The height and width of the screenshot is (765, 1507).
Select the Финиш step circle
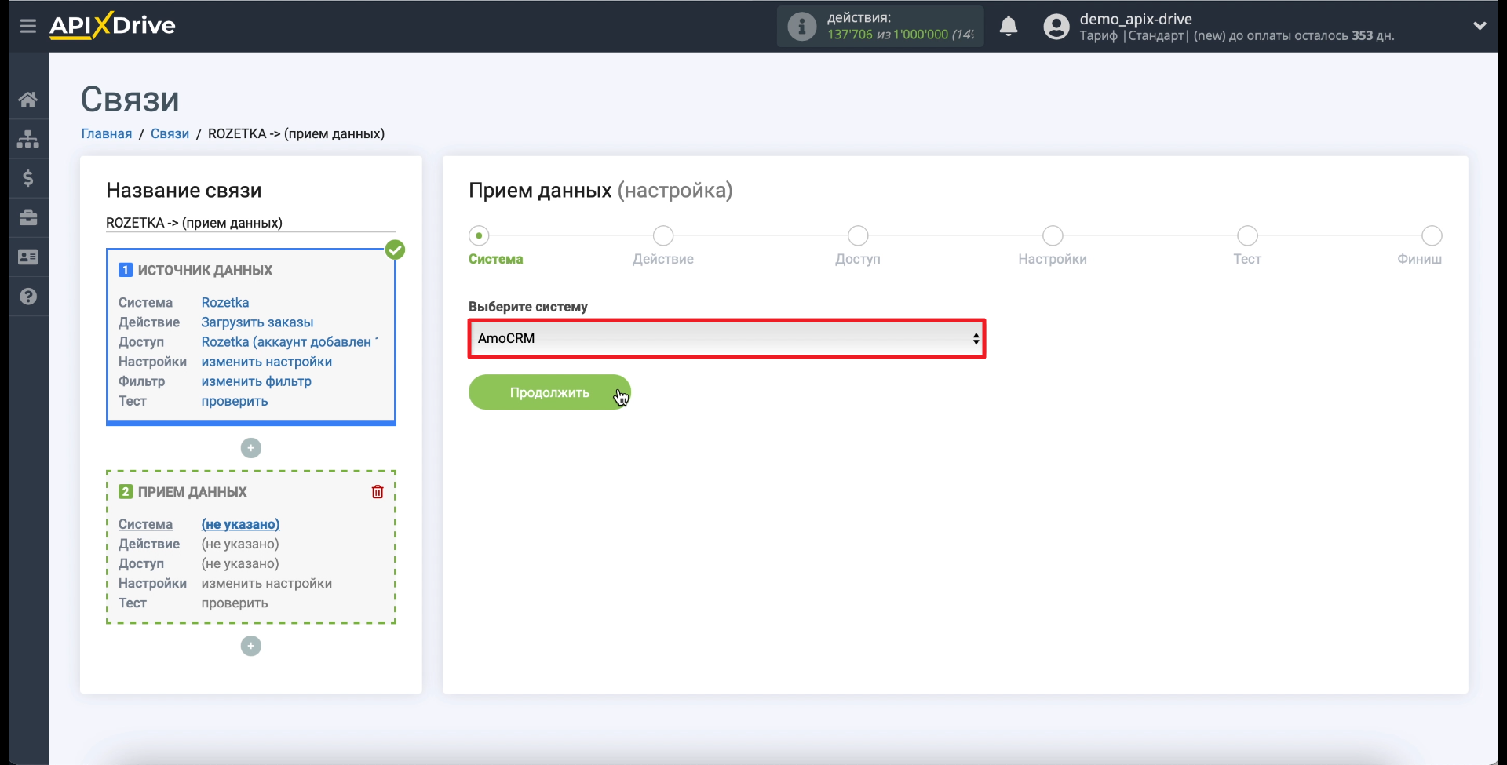tap(1432, 235)
